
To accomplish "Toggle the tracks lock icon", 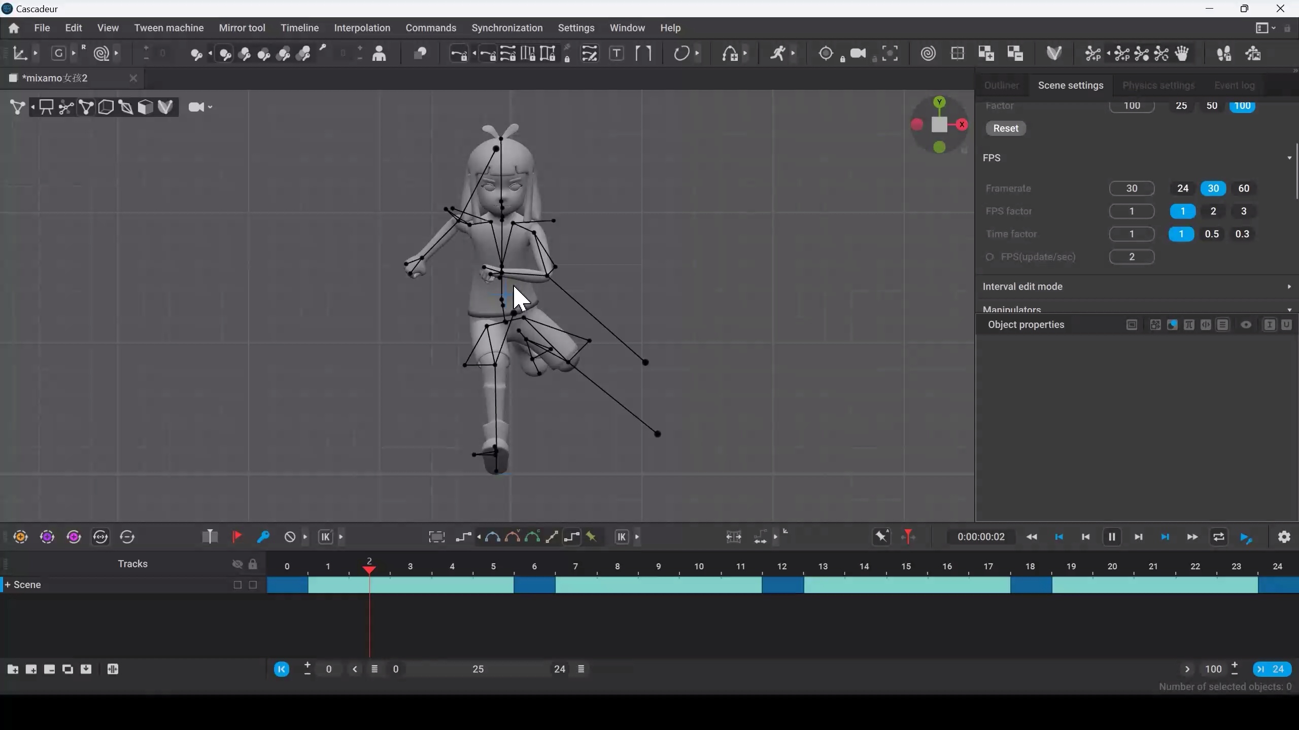I will (x=253, y=564).
